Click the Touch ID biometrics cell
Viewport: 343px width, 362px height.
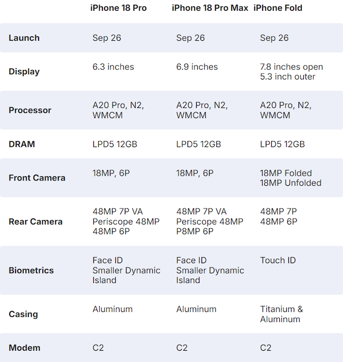(x=278, y=260)
